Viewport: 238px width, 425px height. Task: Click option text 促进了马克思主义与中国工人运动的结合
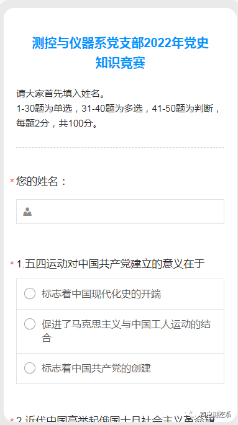pos(126,331)
